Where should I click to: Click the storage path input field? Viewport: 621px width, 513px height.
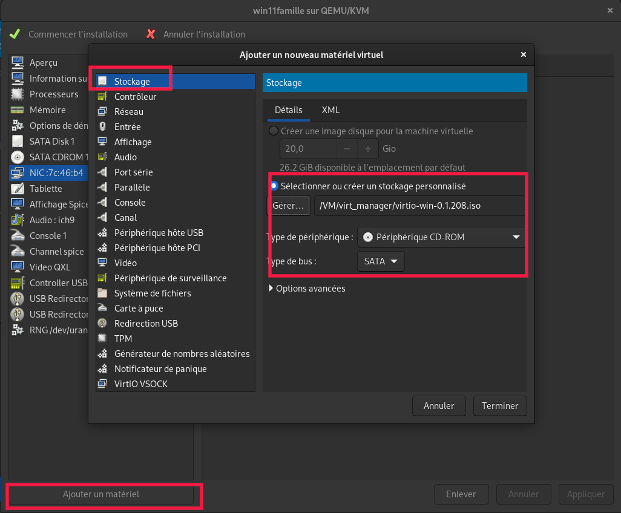419,206
